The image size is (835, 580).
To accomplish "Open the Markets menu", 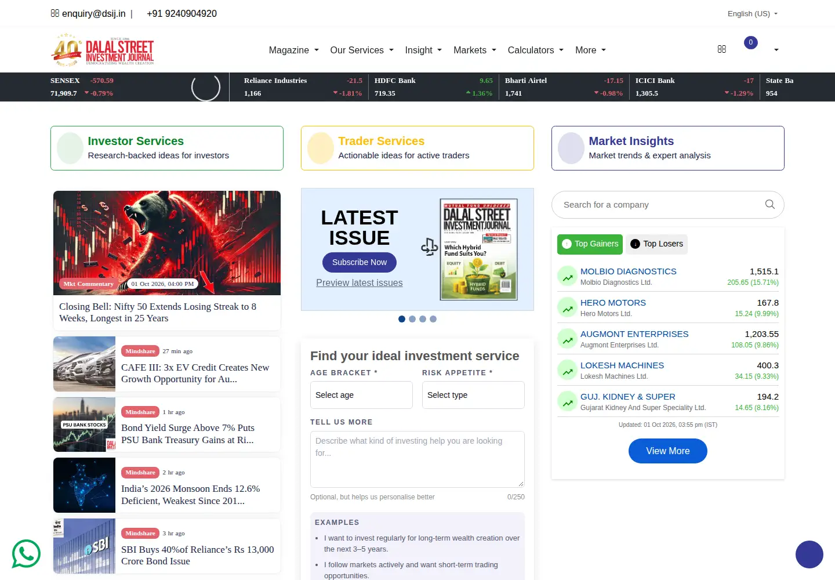I will click(475, 50).
